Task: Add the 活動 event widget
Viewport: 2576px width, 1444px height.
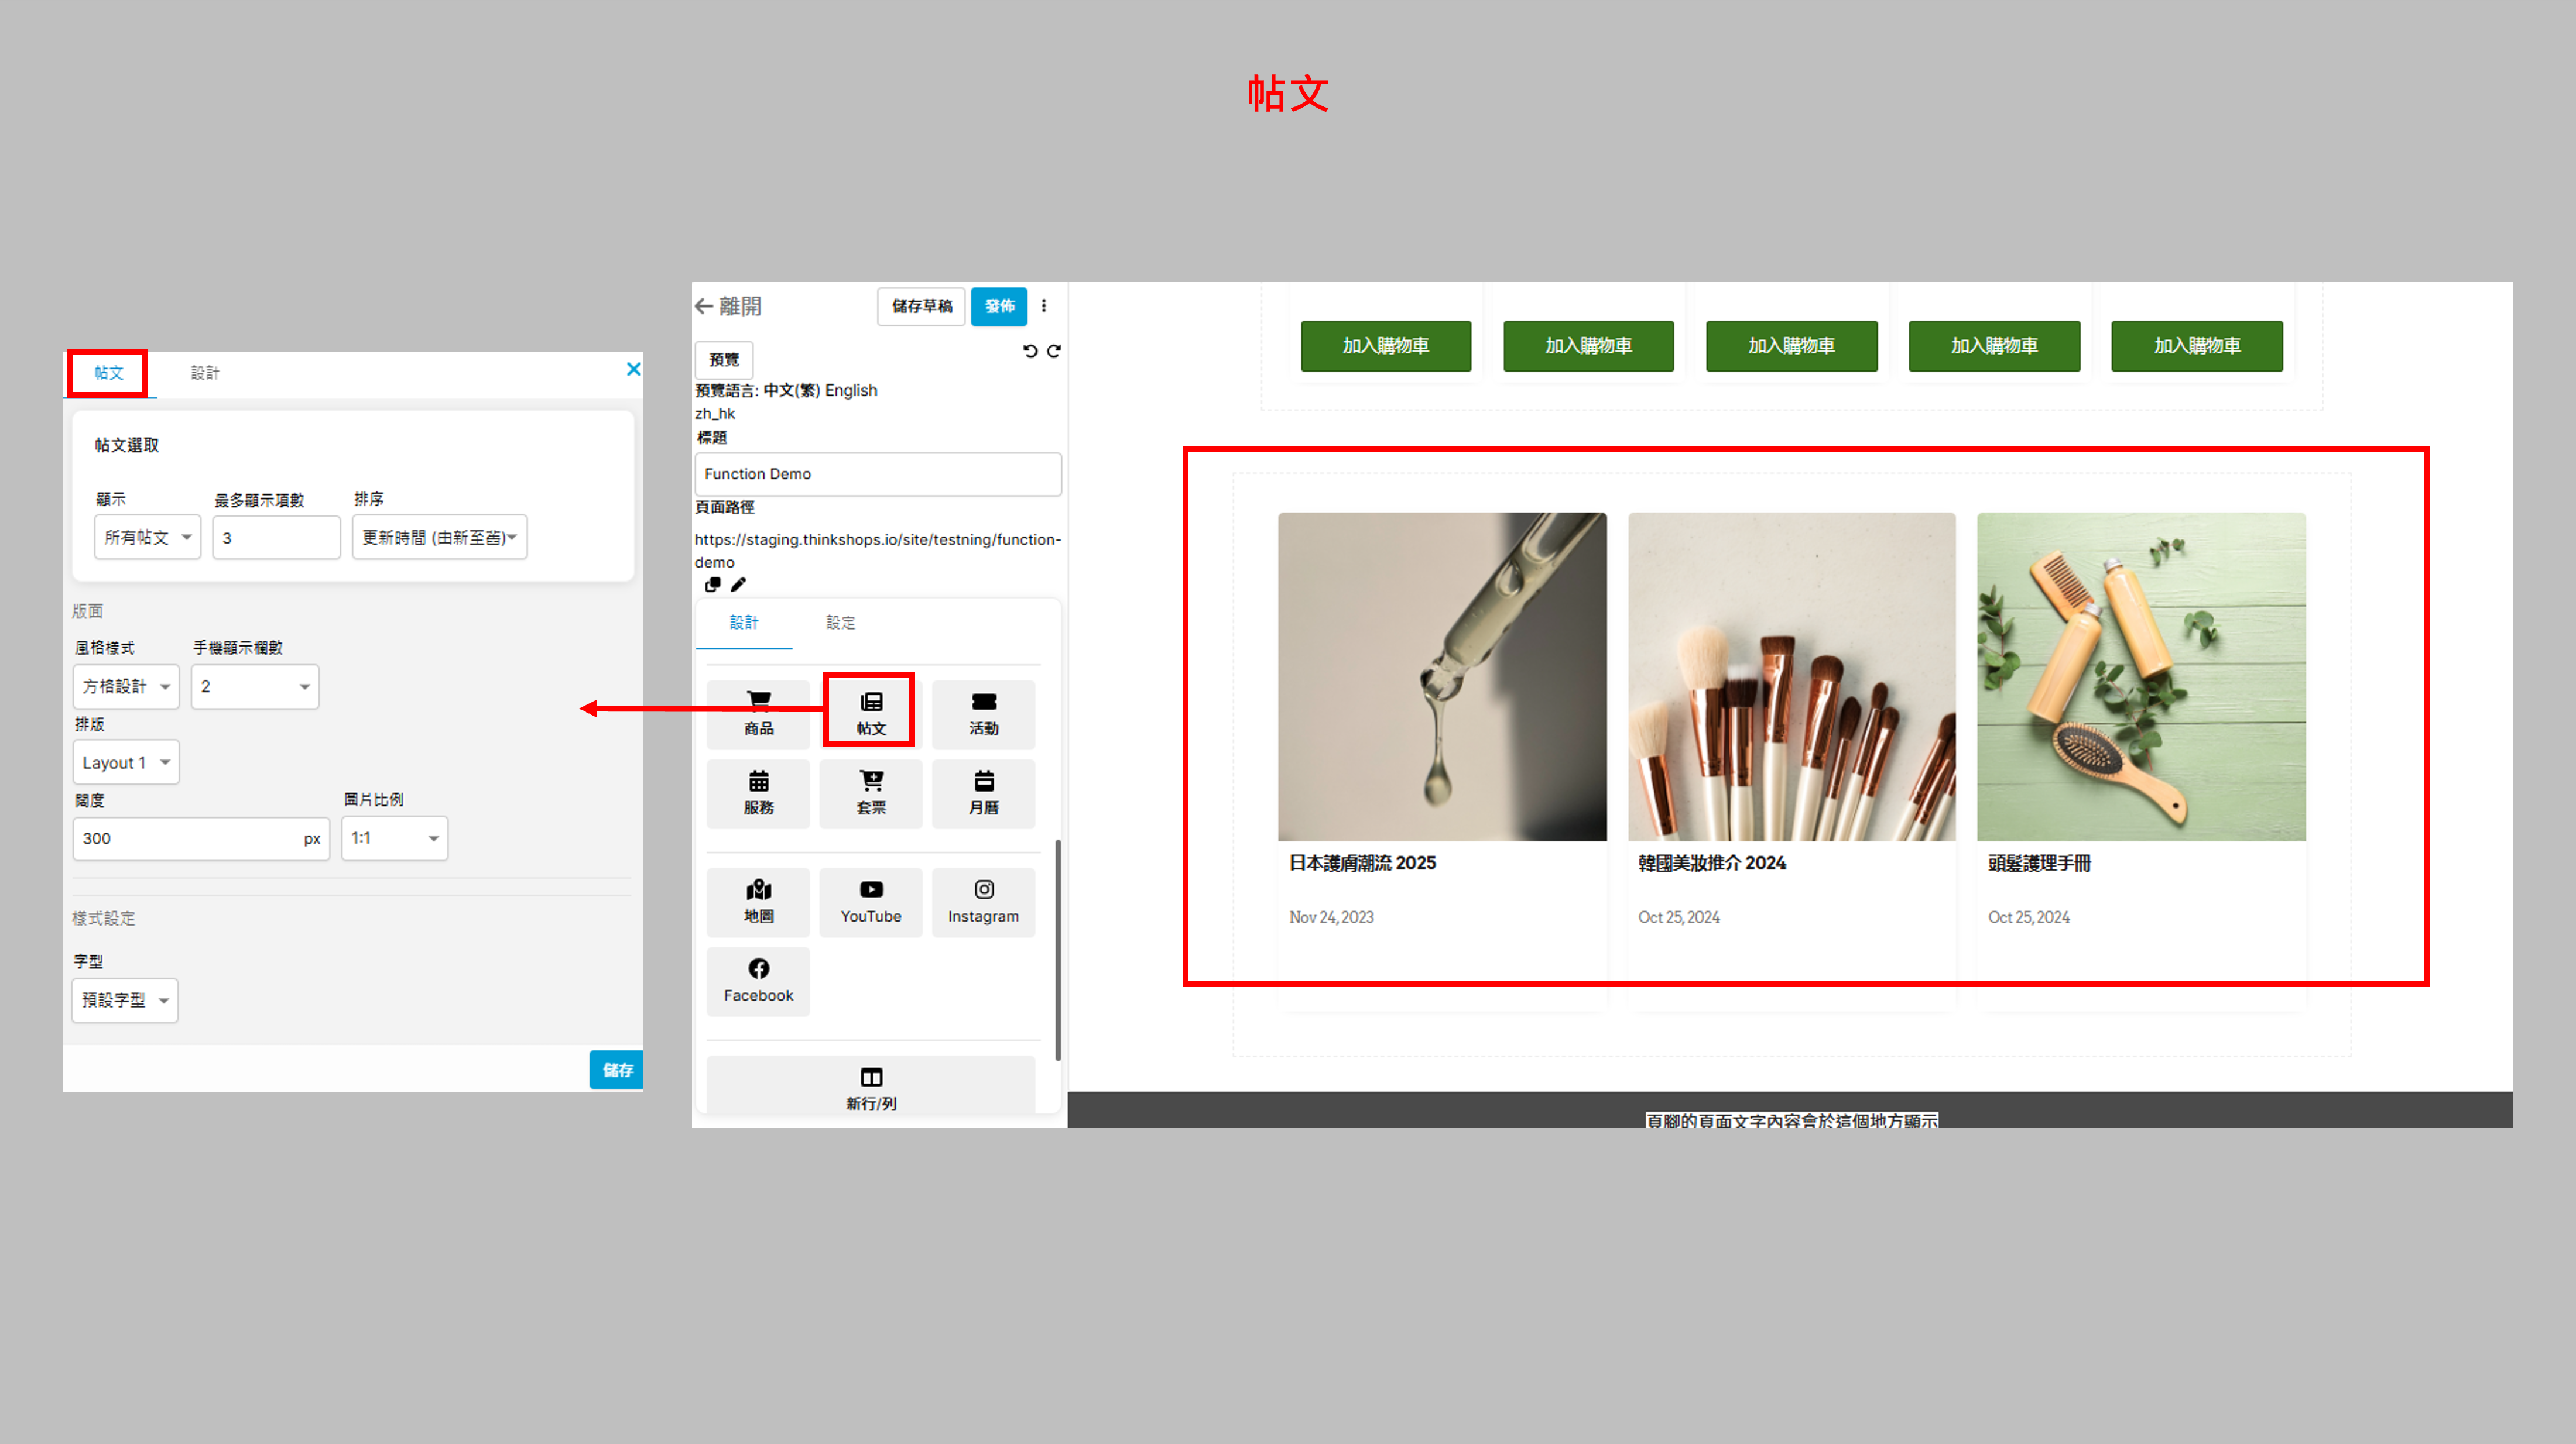Action: (983, 713)
